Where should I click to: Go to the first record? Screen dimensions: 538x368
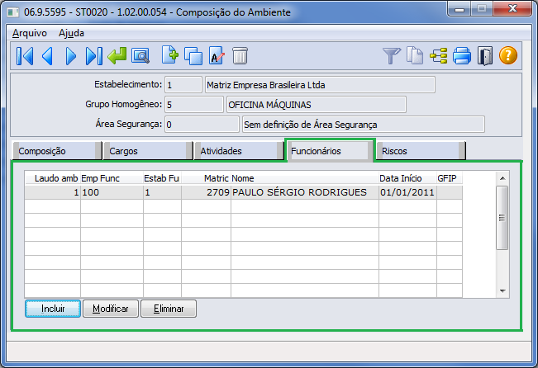point(25,56)
